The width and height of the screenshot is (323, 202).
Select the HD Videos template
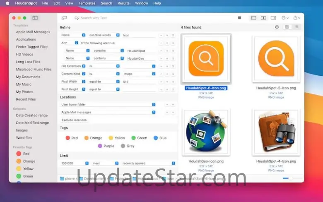tap(24, 54)
